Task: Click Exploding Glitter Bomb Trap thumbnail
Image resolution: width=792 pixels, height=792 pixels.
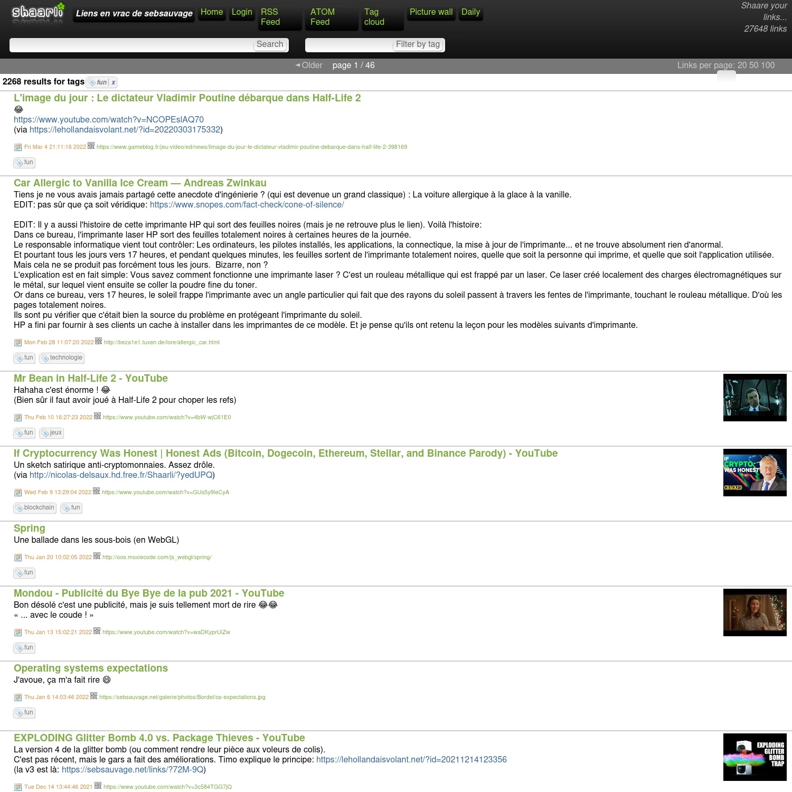Action: pos(755,757)
